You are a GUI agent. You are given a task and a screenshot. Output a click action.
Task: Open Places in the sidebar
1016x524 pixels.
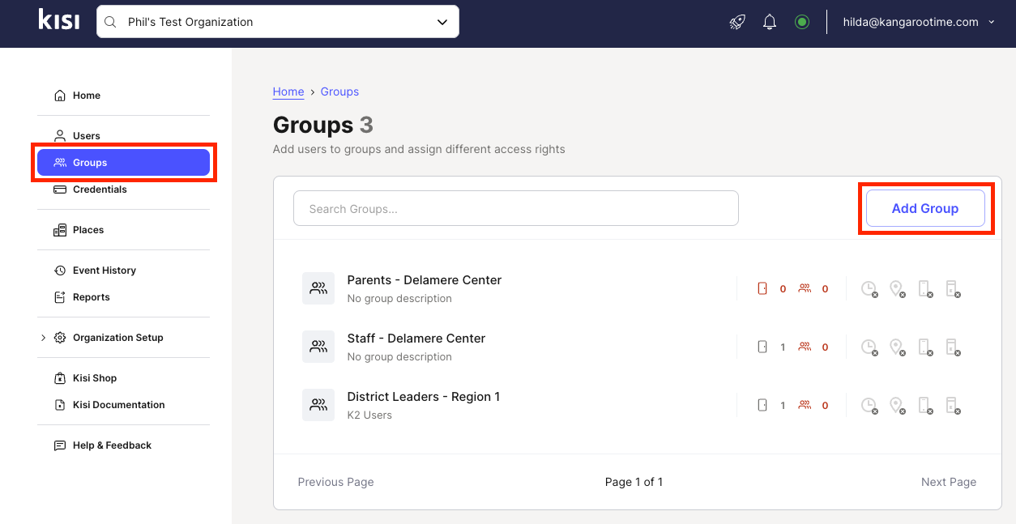click(88, 230)
